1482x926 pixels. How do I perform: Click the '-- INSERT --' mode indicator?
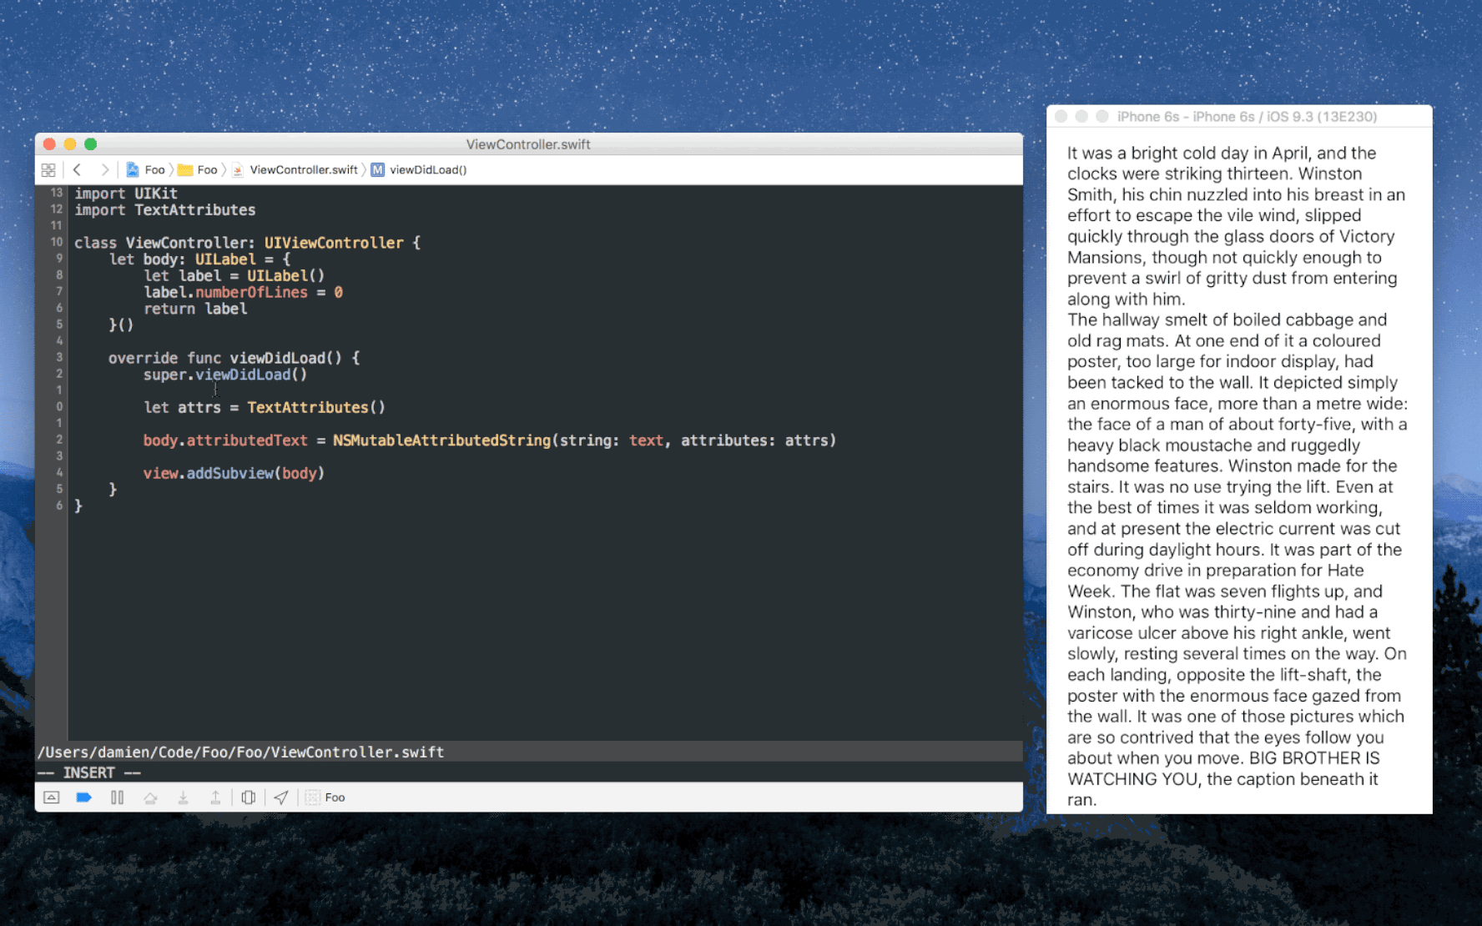tap(89, 773)
